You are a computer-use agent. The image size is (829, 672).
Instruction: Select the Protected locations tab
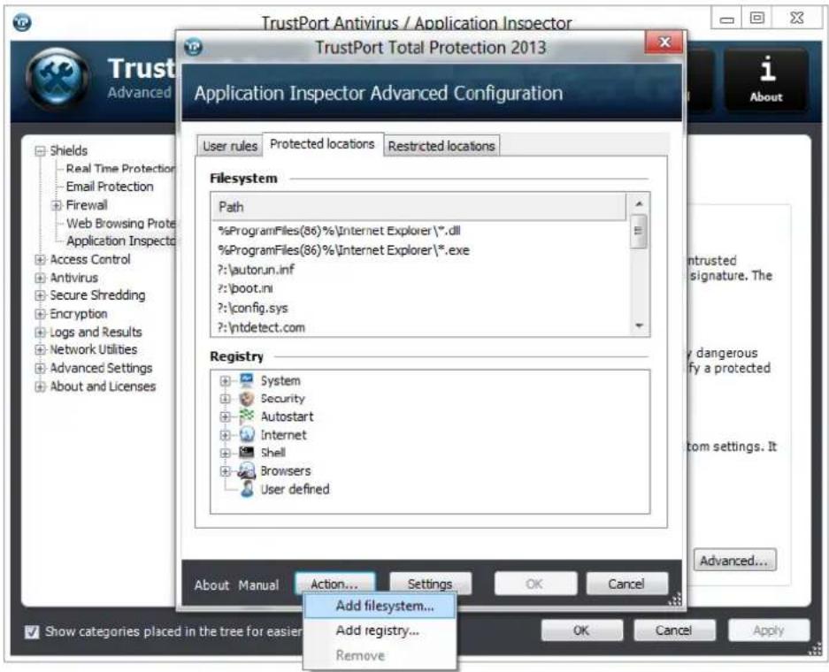(x=323, y=144)
